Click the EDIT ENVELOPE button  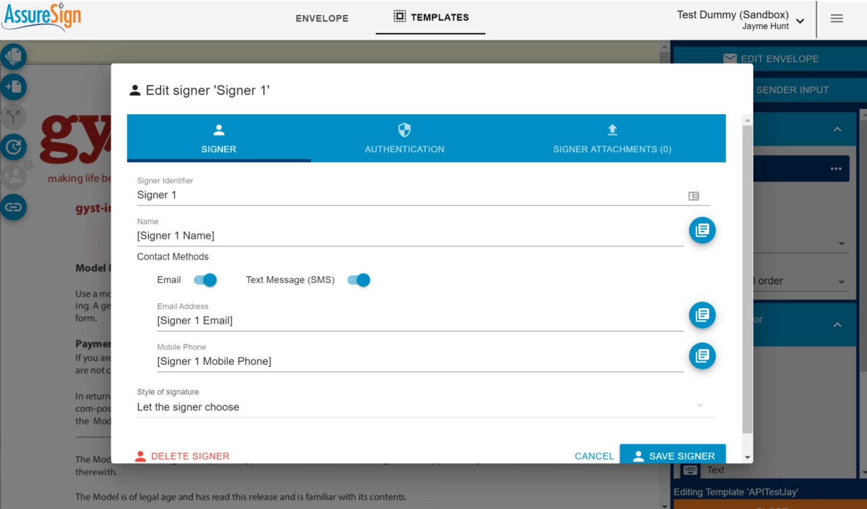pyautogui.click(x=770, y=59)
